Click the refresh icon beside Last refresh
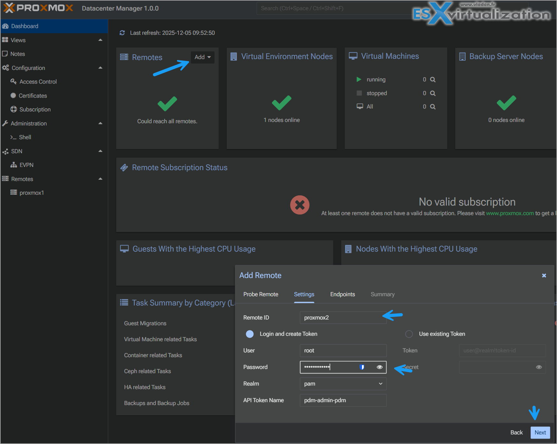Image resolution: width=557 pixels, height=444 pixels. pyautogui.click(x=122, y=33)
